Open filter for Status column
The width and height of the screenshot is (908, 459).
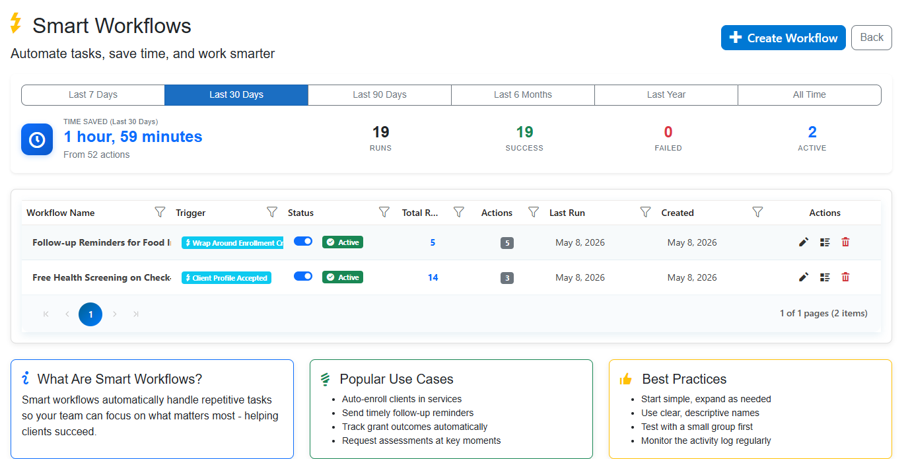tap(384, 212)
